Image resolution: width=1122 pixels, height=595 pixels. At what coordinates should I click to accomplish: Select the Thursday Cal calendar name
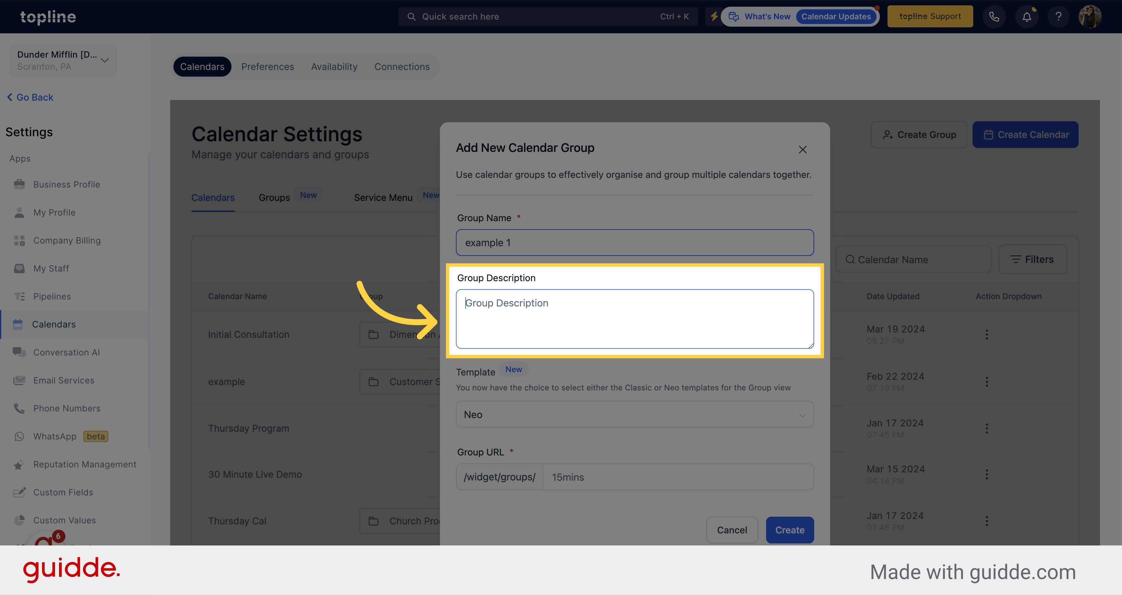237,521
